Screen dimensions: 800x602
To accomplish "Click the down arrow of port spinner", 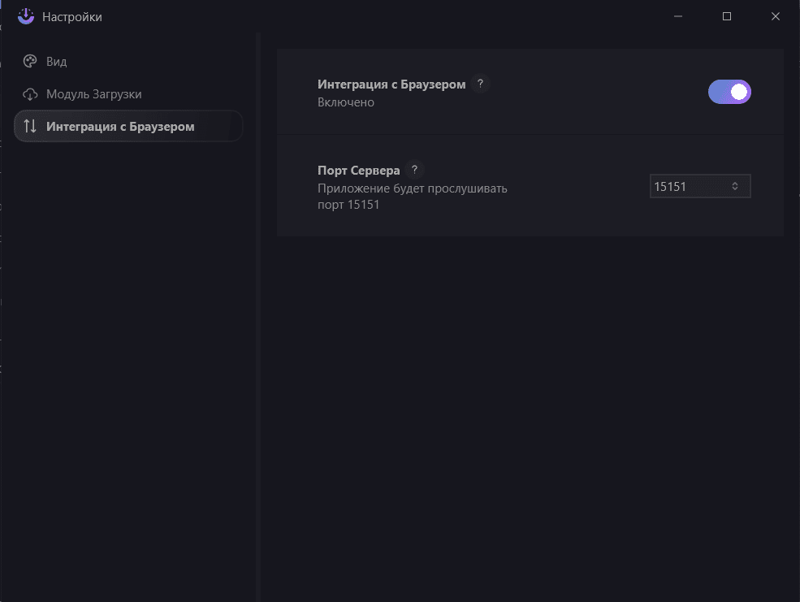I will 735,190.
